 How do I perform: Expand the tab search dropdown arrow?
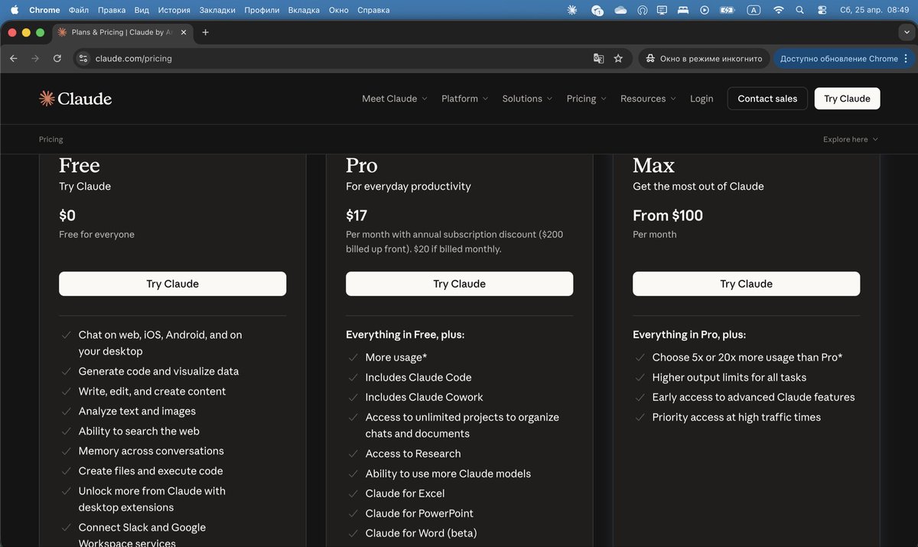click(x=906, y=32)
